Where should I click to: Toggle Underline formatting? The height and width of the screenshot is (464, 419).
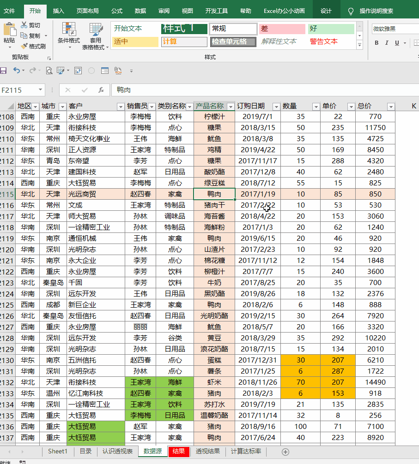tap(397, 43)
